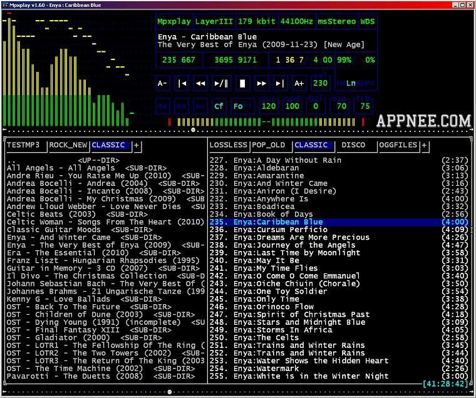This screenshot has width=476, height=398.
Task: Add a tab with + after OGGFILES
Action: click(x=424, y=145)
